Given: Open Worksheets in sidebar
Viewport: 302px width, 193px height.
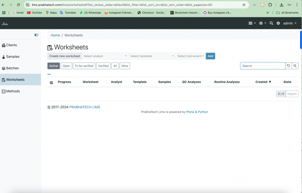Looking at the screenshot, I should click(20, 80).
